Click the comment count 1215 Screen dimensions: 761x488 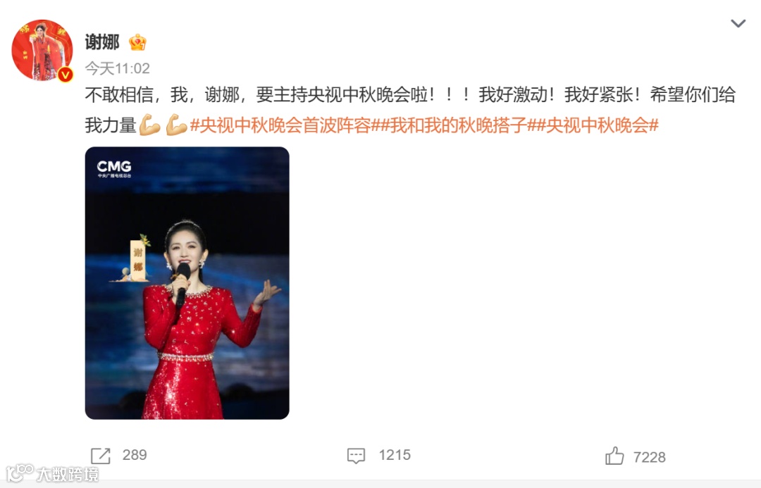click(x=395, y=455)
